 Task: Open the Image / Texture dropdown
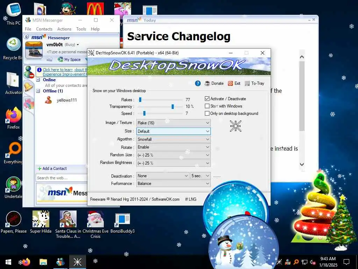click(x=173, y=123)
